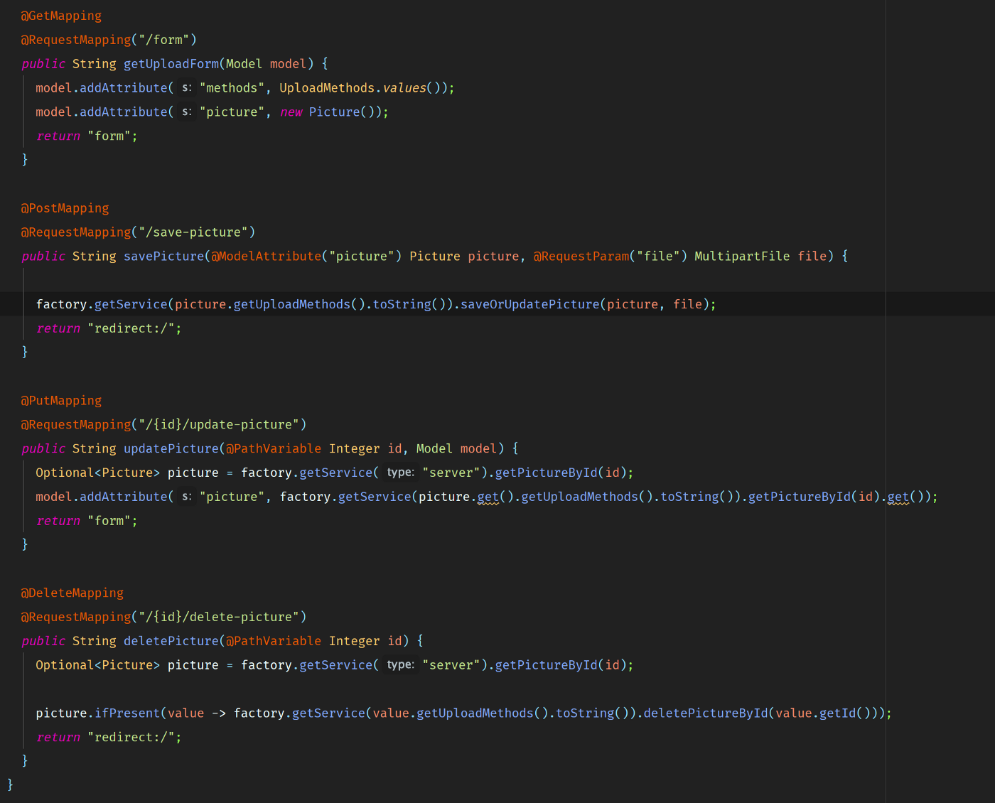The height and width of the screenshot is (803, 995).
Task: Click the deletePicture method name
Action: coord(171,641)
